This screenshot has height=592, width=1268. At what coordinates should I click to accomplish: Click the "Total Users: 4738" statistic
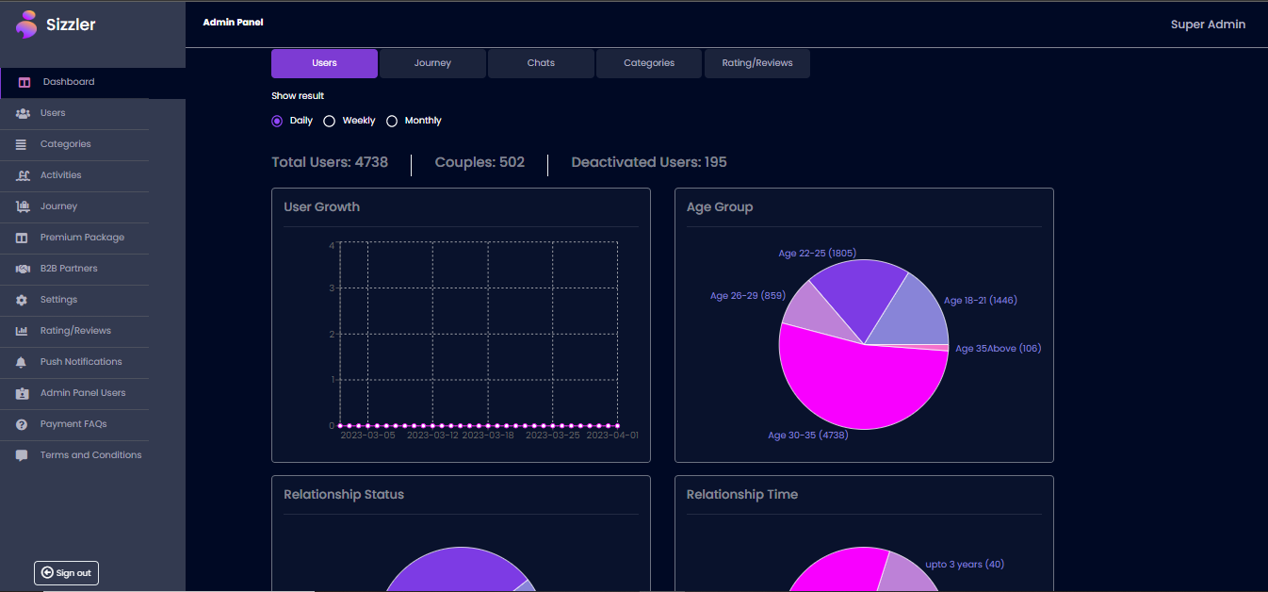(x=330, y=162)
